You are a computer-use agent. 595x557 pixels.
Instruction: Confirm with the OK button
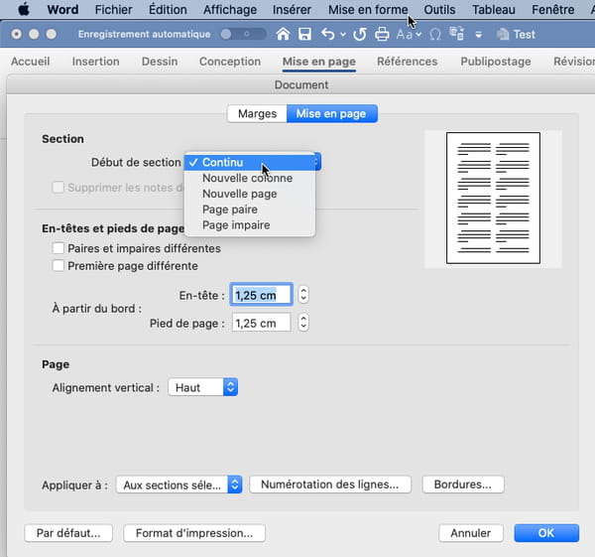546,533
